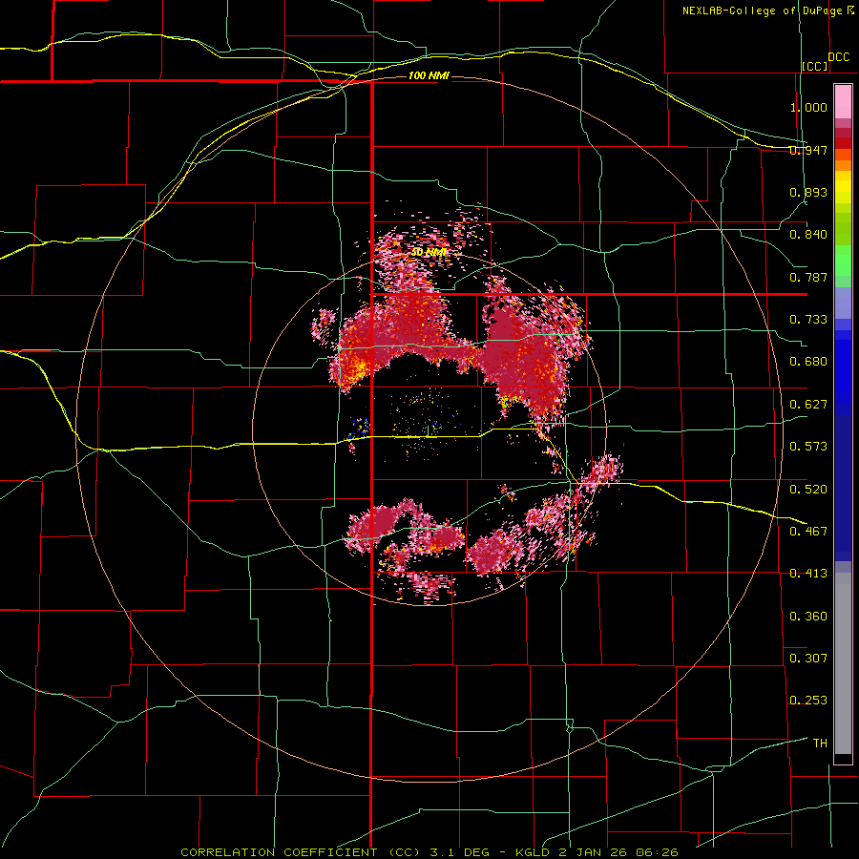Click the bright green segment of the color bar
The width and height of the screenshot is (859, 859).
[x=843, y=261]
